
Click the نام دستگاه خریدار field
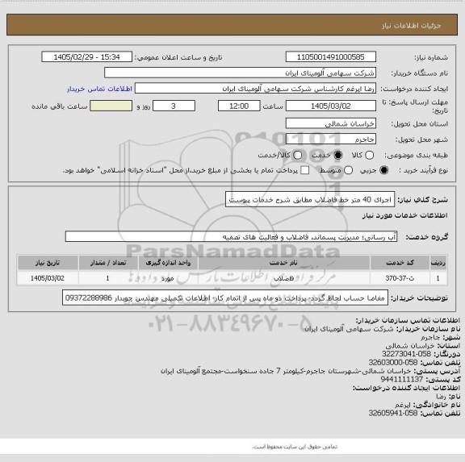coord(241,73)
